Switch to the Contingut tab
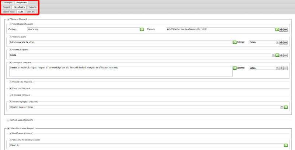Image resolution: width=295 pixels, height=150 pixels. [7, 3]
